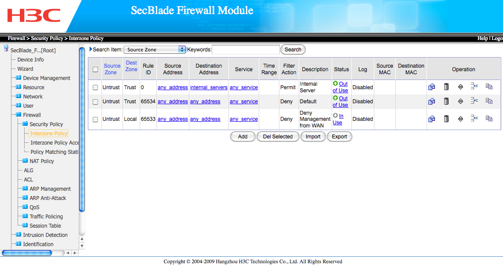Click the any_service link for rule 65534
The image size is (503, 265).
coord(244,102)
